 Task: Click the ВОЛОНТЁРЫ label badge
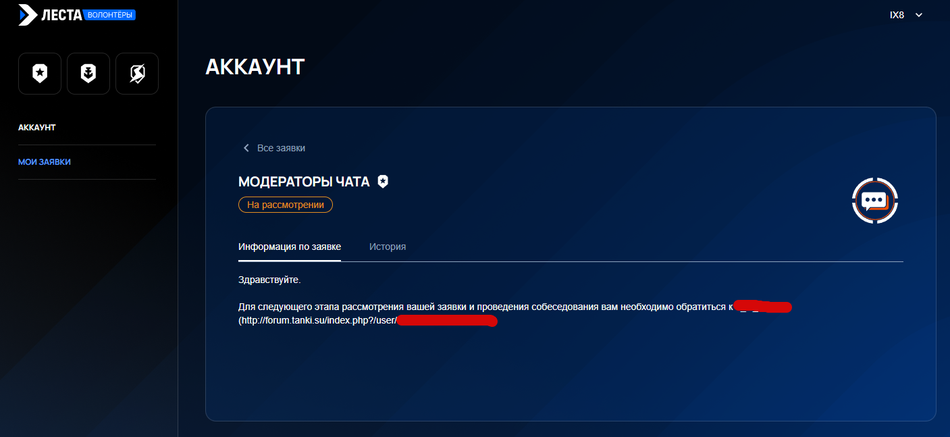[x=111, y=14]
